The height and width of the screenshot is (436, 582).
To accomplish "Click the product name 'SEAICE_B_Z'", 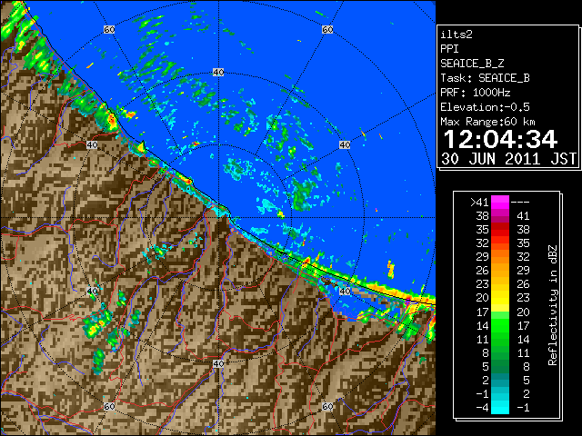I will (472, 64).
